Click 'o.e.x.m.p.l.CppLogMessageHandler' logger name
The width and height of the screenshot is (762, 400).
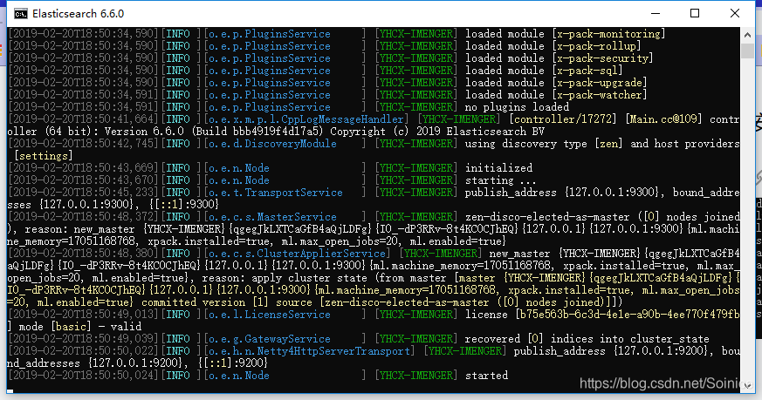pyautogui.click(x=306, y=119)
